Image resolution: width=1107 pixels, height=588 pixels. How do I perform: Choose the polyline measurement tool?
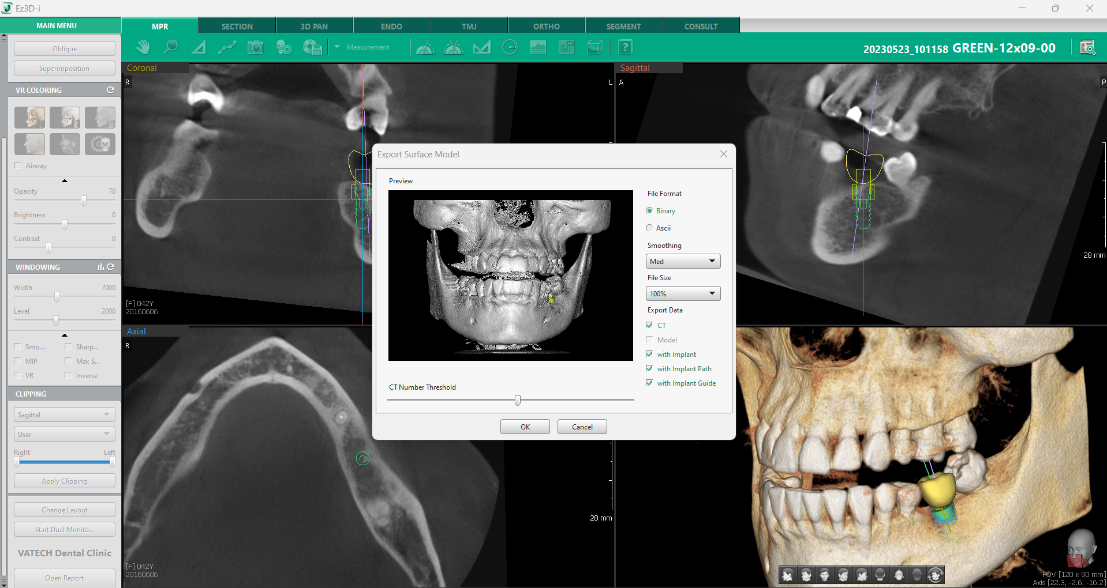227,47
